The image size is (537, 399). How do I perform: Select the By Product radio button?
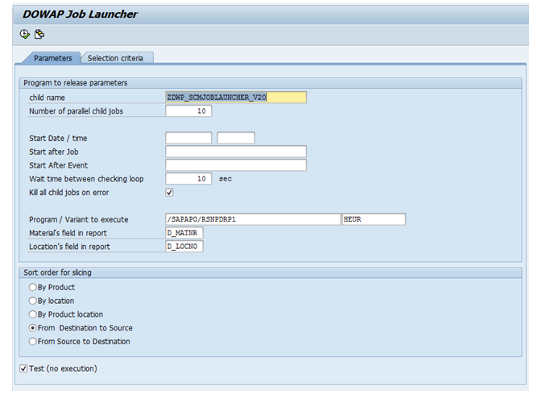tap(32, 287)
